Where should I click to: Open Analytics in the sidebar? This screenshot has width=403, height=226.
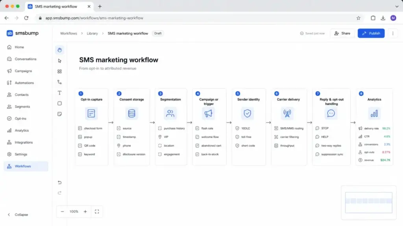[x=26, y=130]
